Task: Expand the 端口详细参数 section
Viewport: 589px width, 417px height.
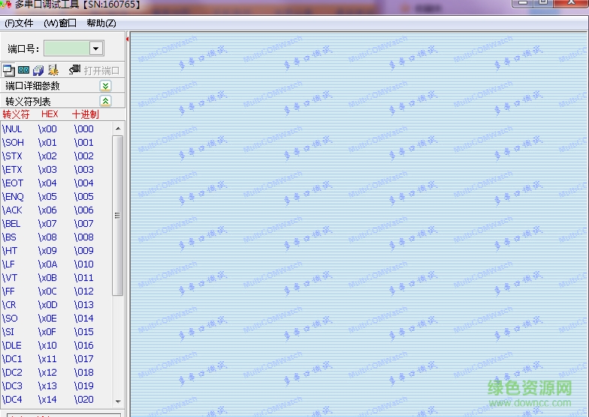Action: pyautogui.click(x=105, y=86)
